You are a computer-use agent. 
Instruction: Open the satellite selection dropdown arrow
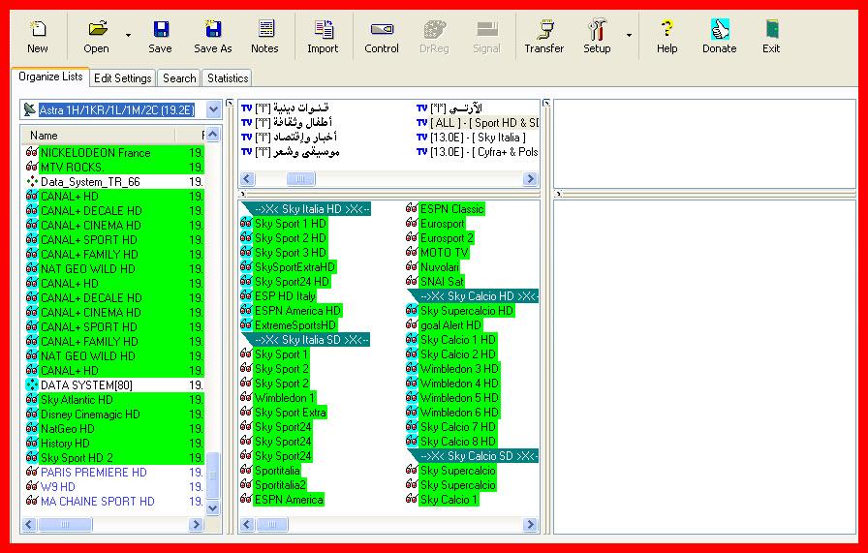tap(214, 109)
